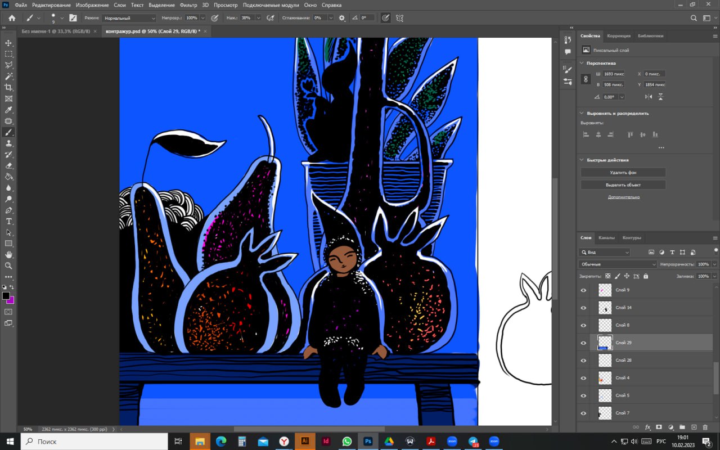Switch to the Каналы tab
The image size is (720, 450).
606,237
